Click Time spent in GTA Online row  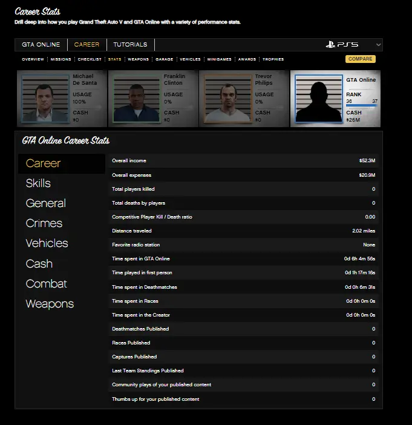coord(244,259)
